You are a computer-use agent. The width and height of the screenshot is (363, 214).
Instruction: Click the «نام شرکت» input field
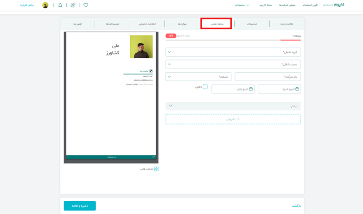pos(267,77)
